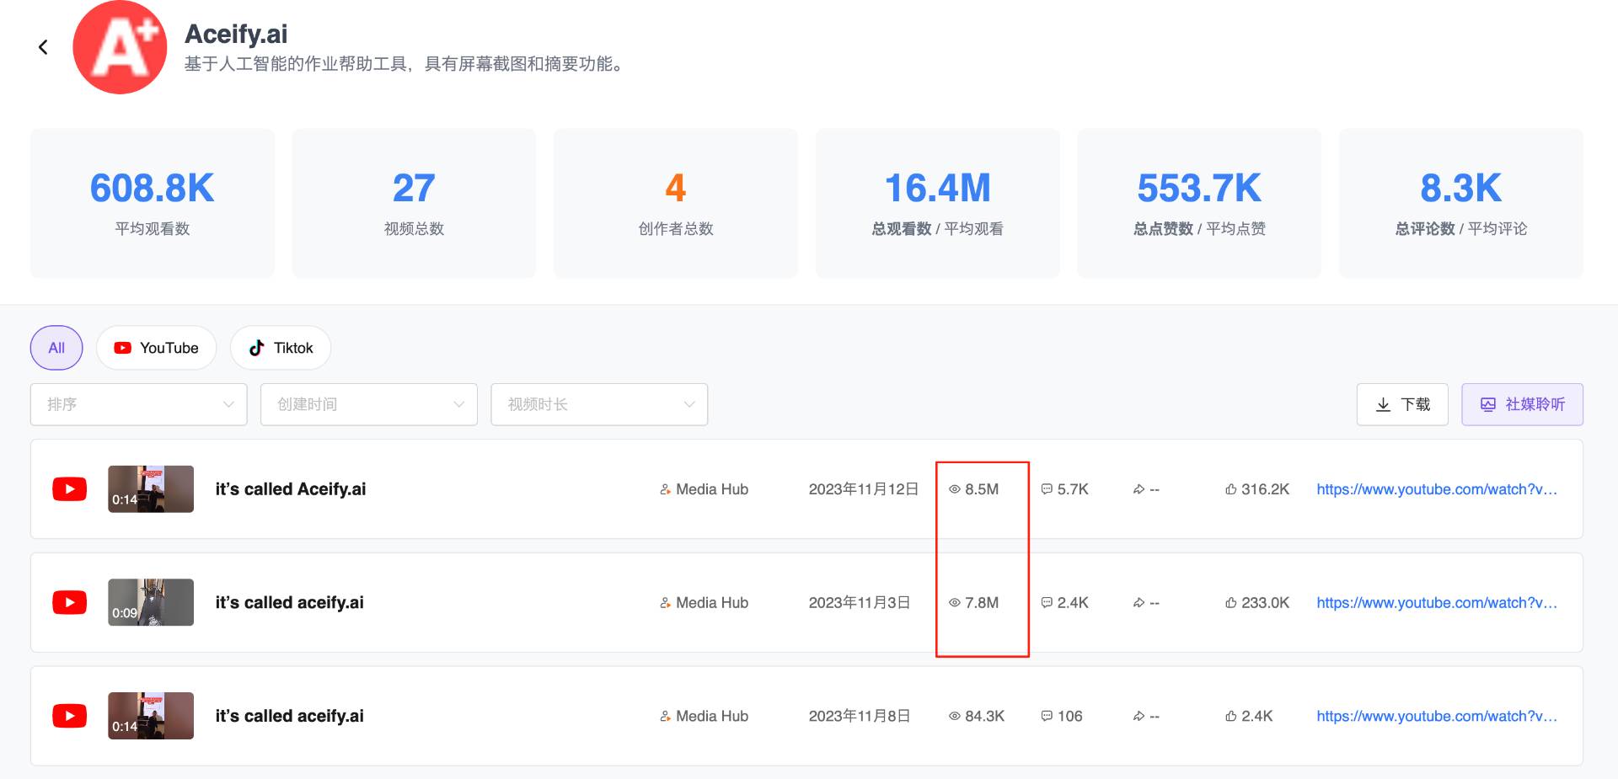Show all platforms with the All tab

point(56,348)
